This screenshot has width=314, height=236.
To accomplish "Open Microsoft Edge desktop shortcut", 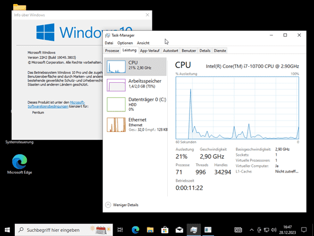I will click(x=19, y=164).
